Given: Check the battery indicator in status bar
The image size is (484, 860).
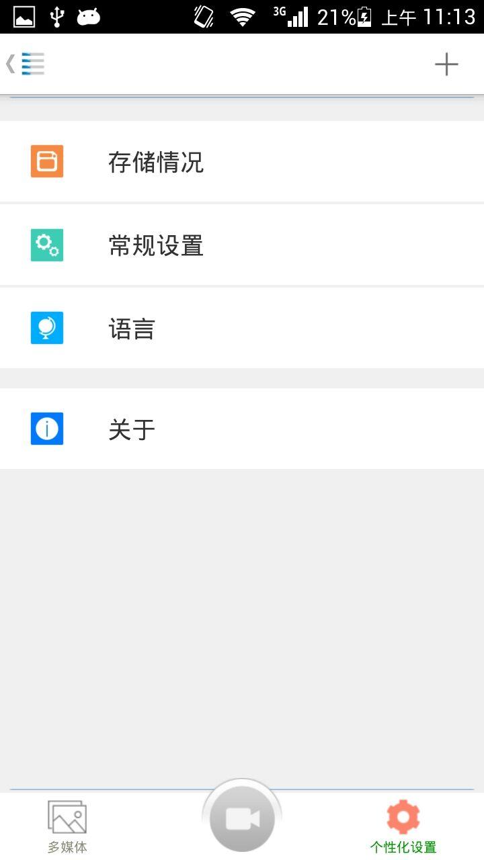Looking at the screenshot, I should click(364, 16).
